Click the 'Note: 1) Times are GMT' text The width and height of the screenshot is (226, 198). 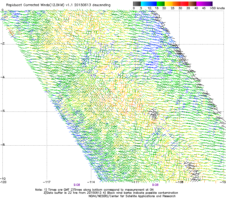(53, 190)
